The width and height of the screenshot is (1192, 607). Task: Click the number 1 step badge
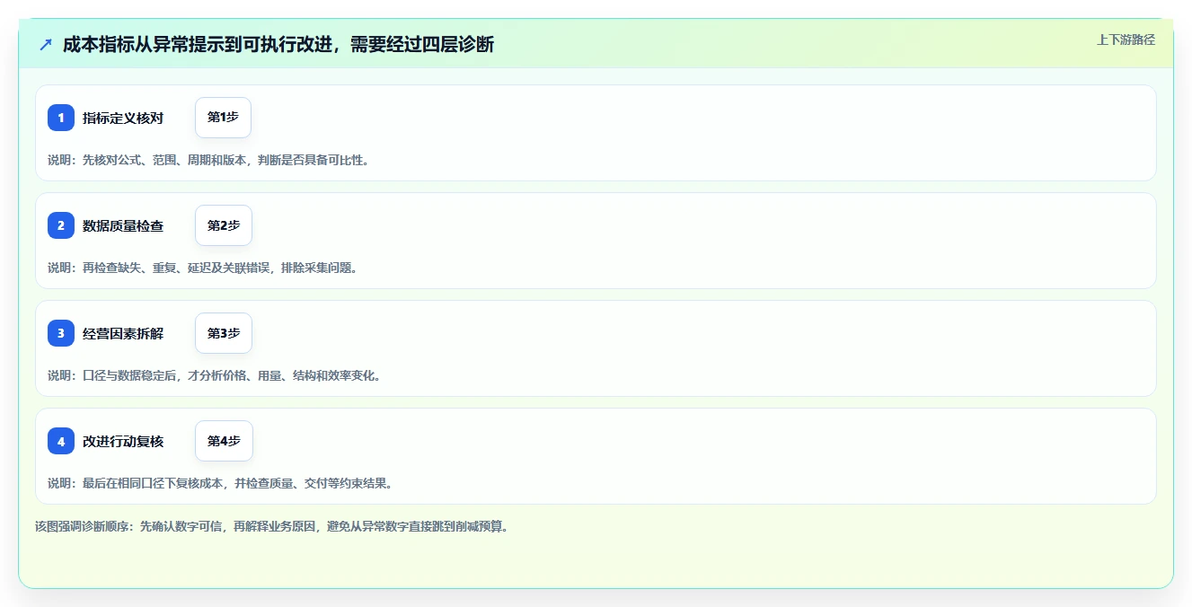pos(61,118)
